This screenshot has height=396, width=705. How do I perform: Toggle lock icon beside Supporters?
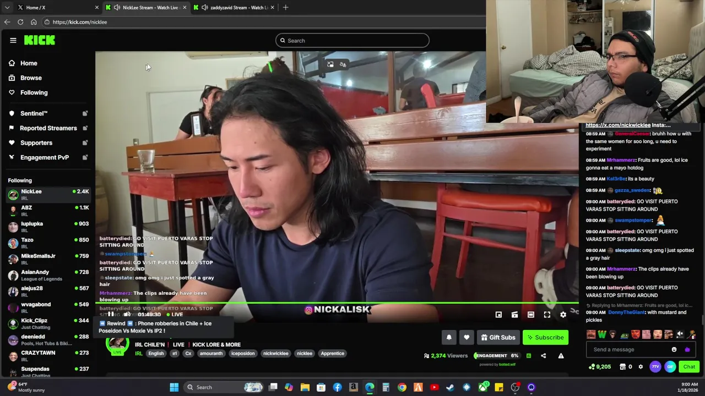pyautogui.click(x=85, y=142)
